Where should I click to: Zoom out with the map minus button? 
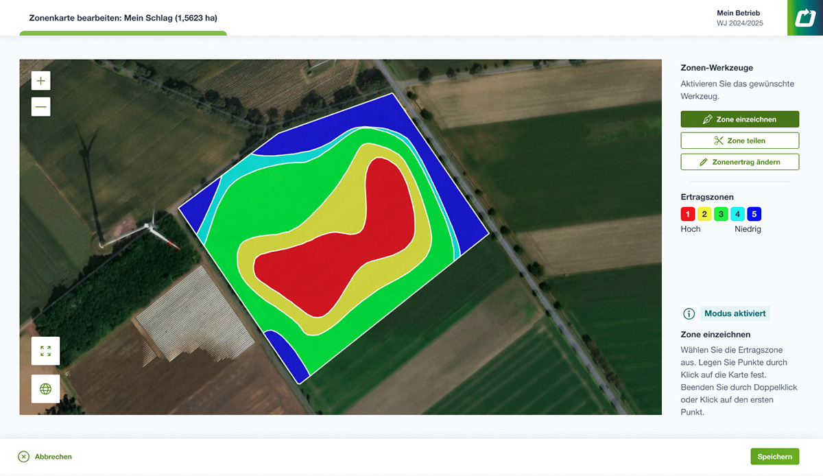point(41,106)
